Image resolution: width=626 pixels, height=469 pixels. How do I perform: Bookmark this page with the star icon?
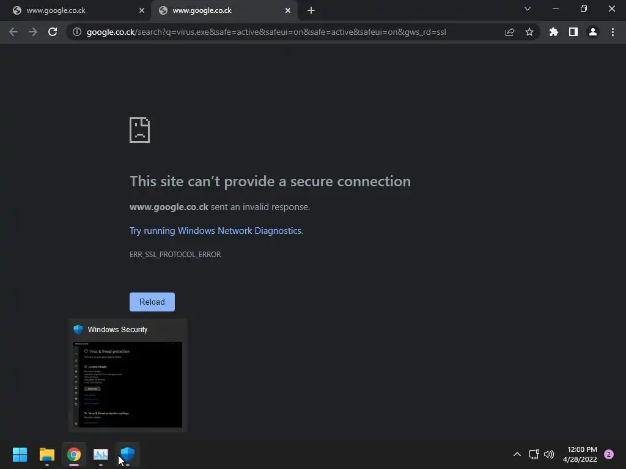[529, 32]
